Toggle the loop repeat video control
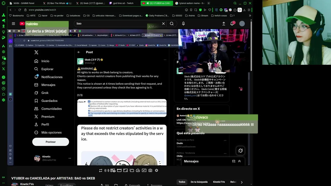 point(101,171)
